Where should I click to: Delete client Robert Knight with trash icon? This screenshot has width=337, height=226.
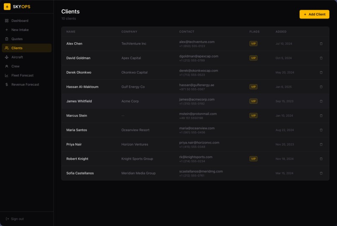coord(321,159)
